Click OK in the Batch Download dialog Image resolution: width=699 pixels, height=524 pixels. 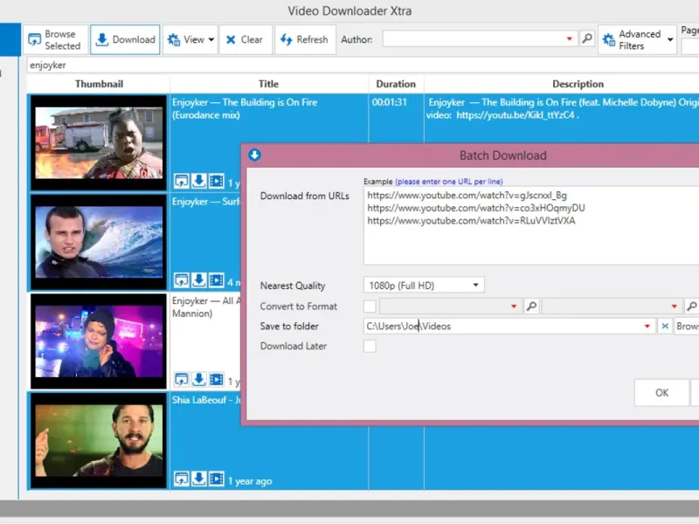[661, 392]
